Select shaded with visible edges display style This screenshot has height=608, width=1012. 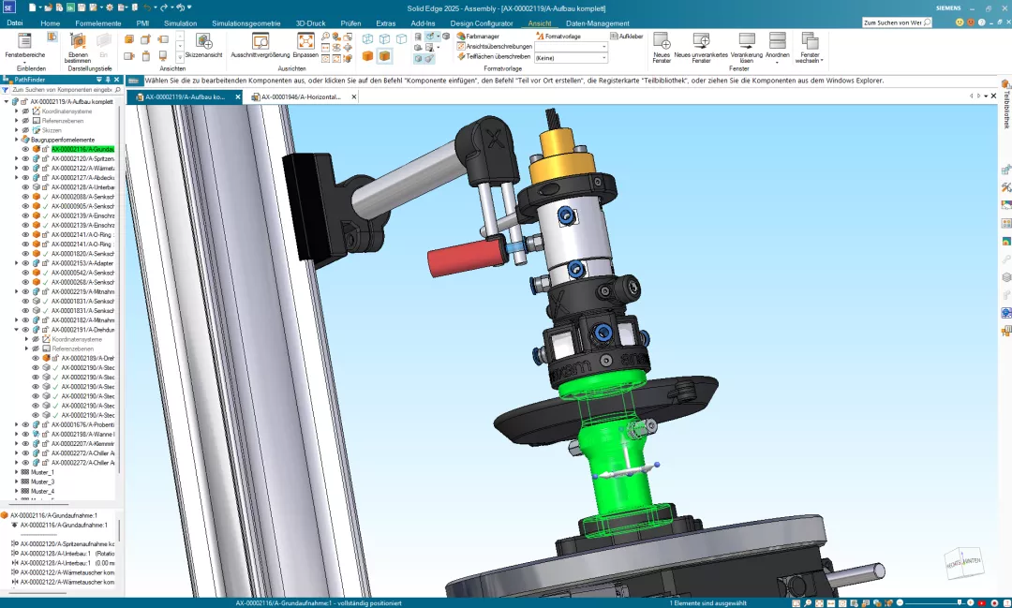click(385, 56)
